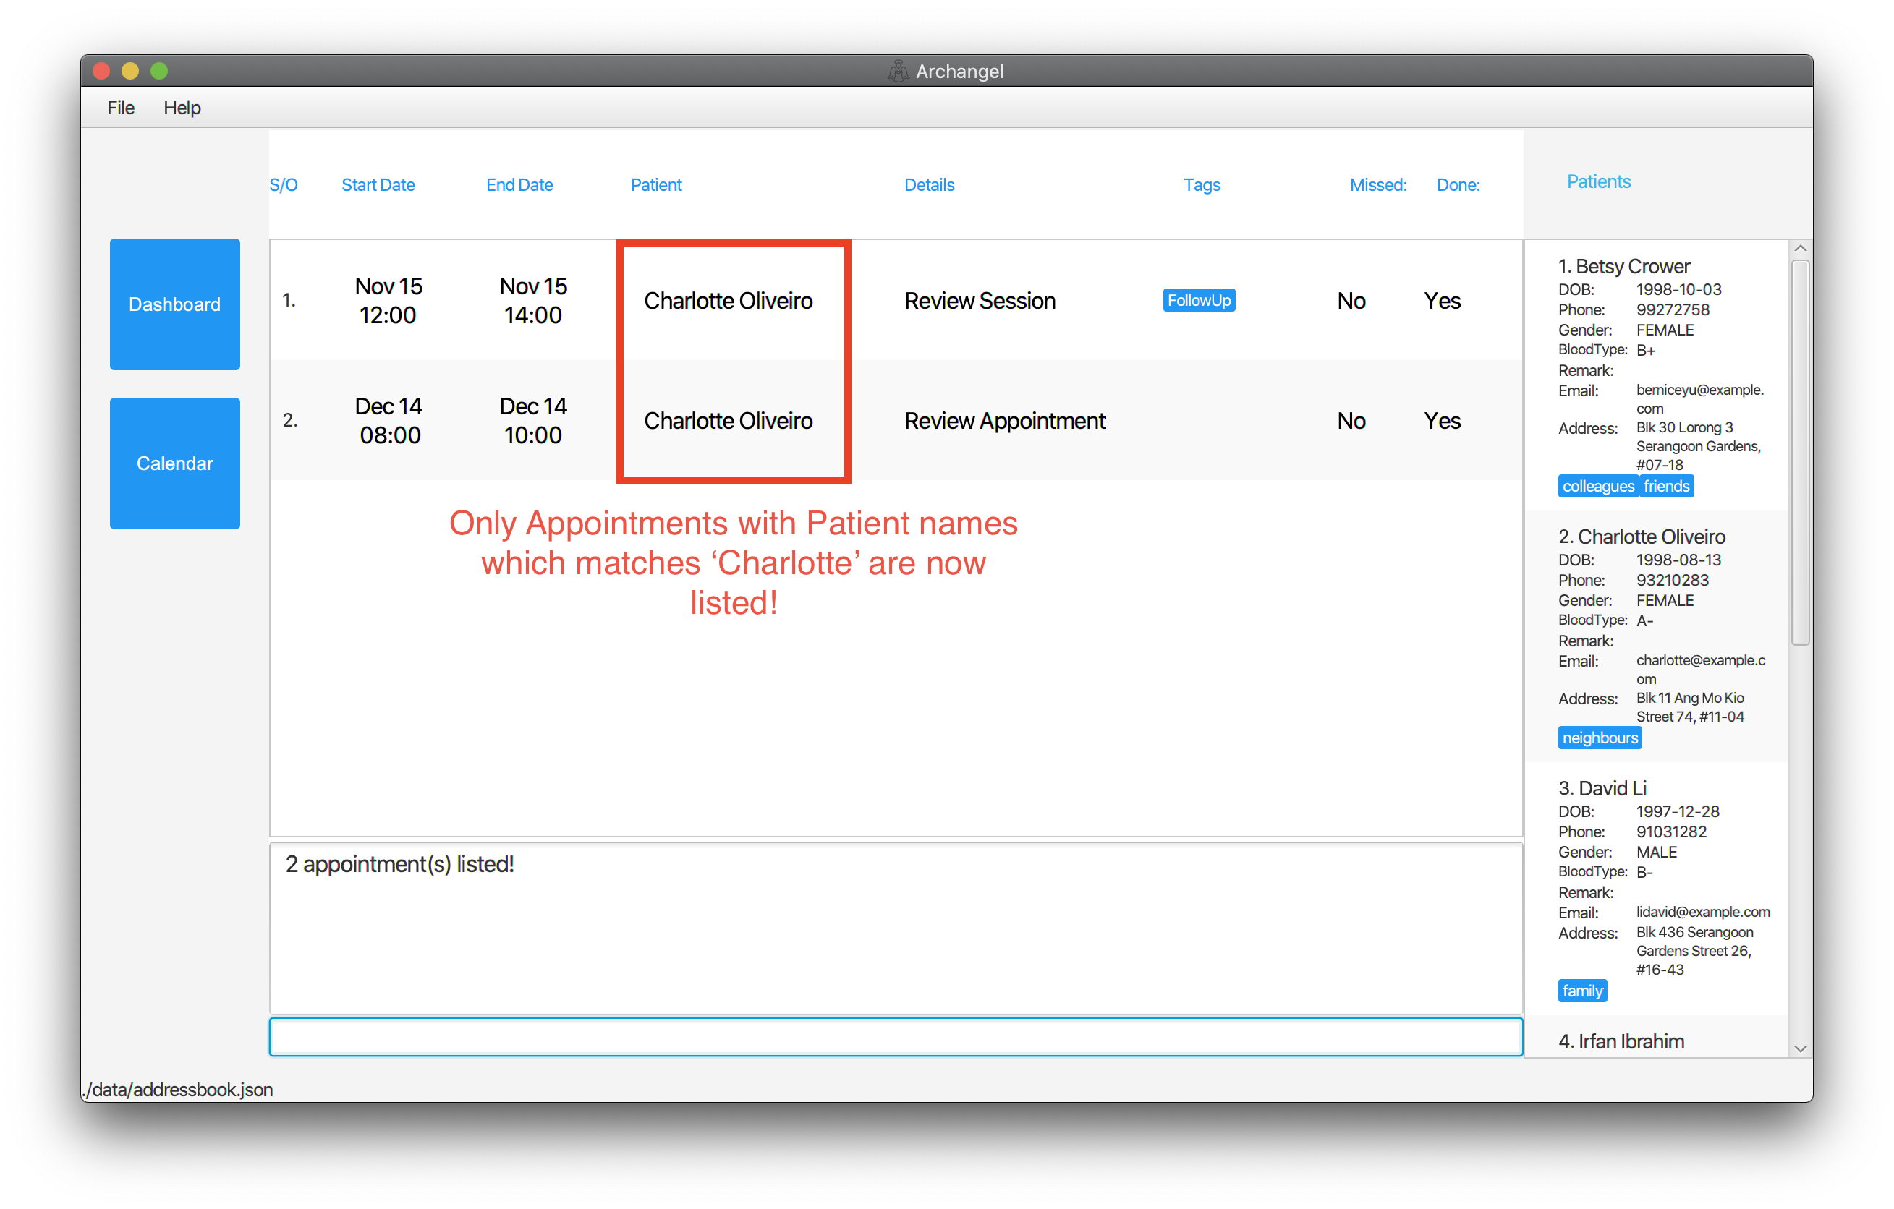
Task: Click the Done value Yes for Review Appointment
Action: pyautogui.click(x=1442, y=422)
